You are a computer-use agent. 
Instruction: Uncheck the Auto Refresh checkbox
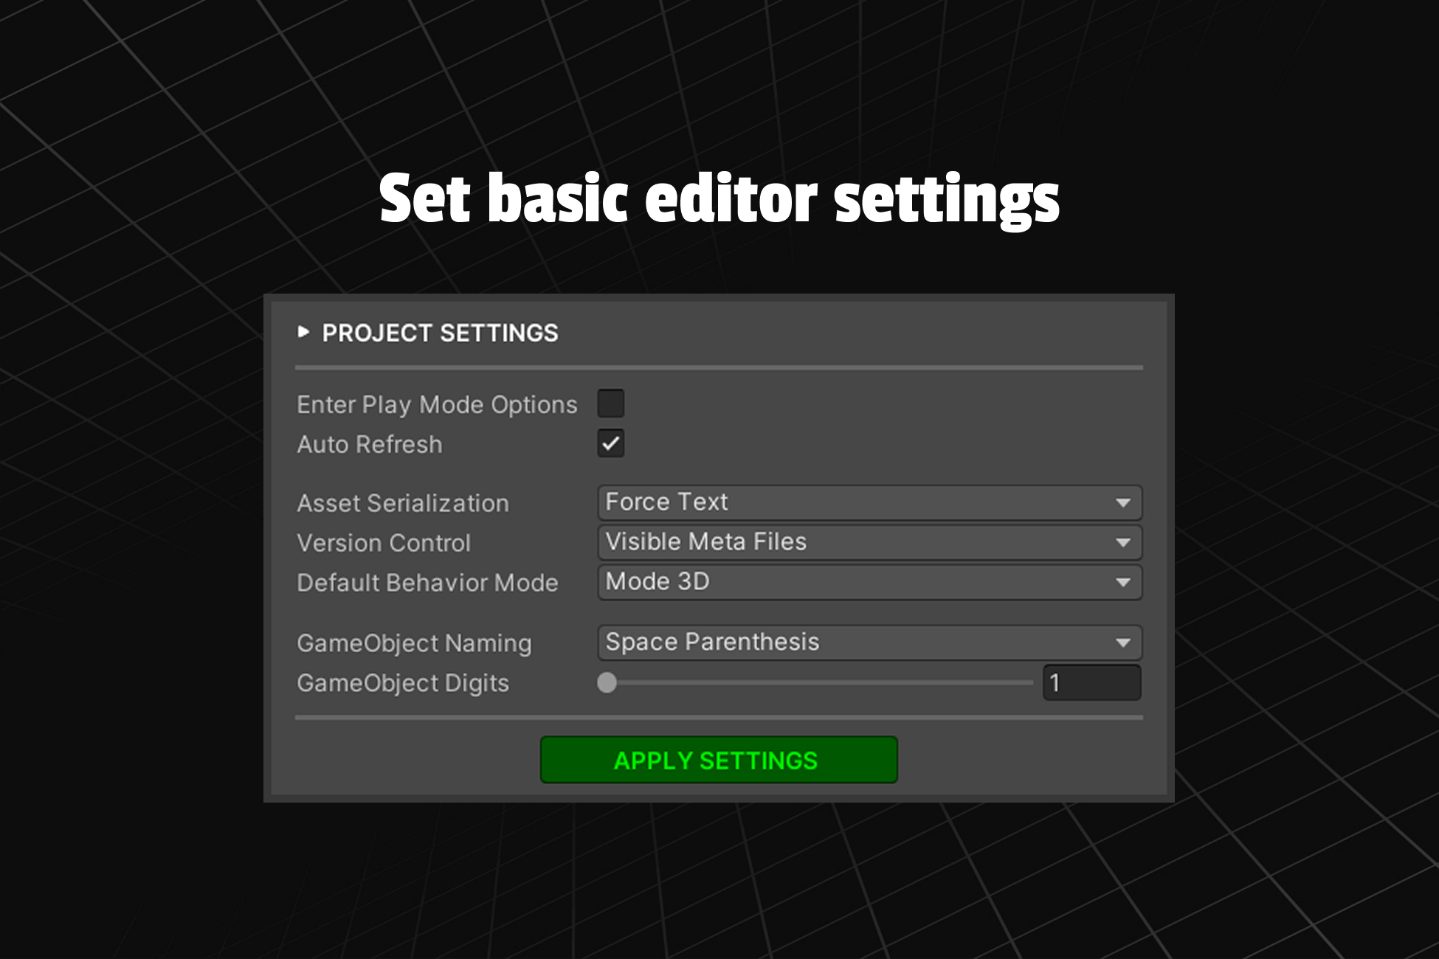(x=610, y=443)
